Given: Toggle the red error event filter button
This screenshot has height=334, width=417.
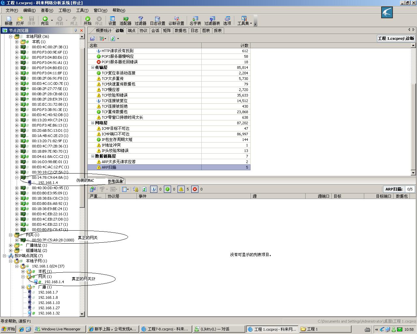Looking at the screenshot, I should click(x=195, y=189).
